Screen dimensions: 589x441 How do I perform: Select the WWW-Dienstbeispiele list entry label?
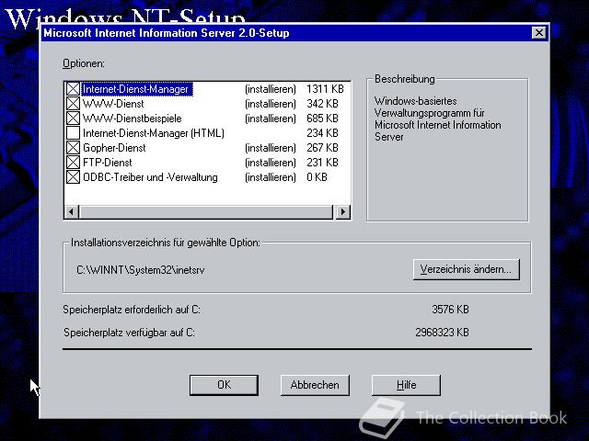(133, 119)
